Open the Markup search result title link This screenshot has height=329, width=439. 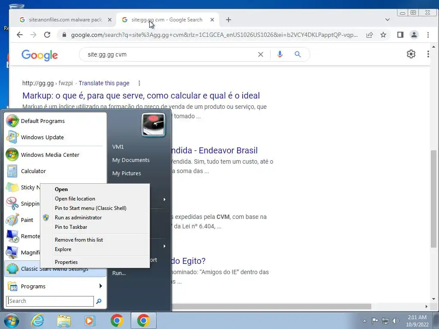(141, 96)
